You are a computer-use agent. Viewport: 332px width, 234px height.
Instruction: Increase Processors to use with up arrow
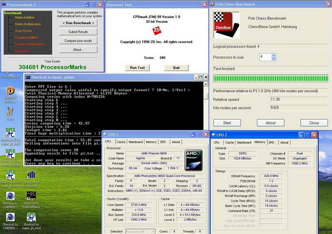273,55
